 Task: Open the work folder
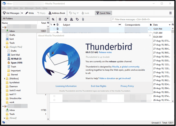(x=12, y=102)
